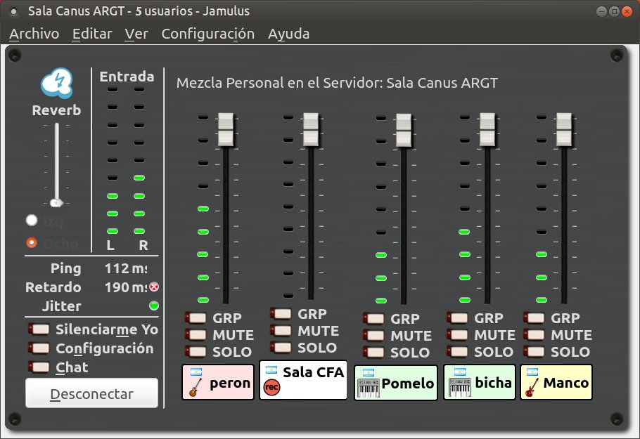
Task: Click Pomelo's volume fader knob
Action: (404, 131)
